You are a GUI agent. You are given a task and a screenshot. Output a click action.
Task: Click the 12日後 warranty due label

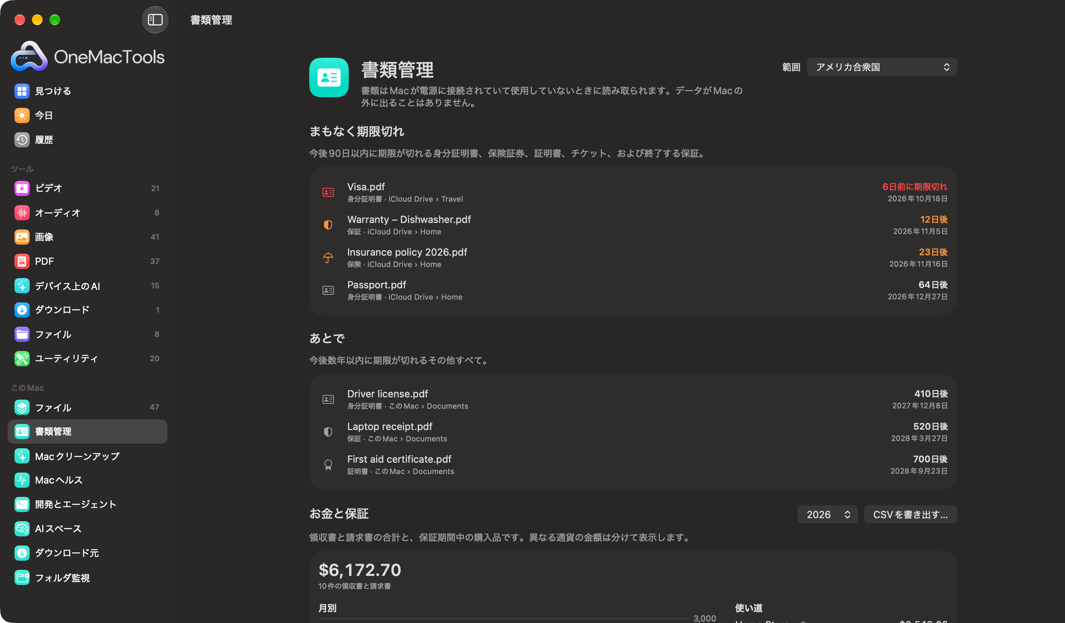[933, 220]
